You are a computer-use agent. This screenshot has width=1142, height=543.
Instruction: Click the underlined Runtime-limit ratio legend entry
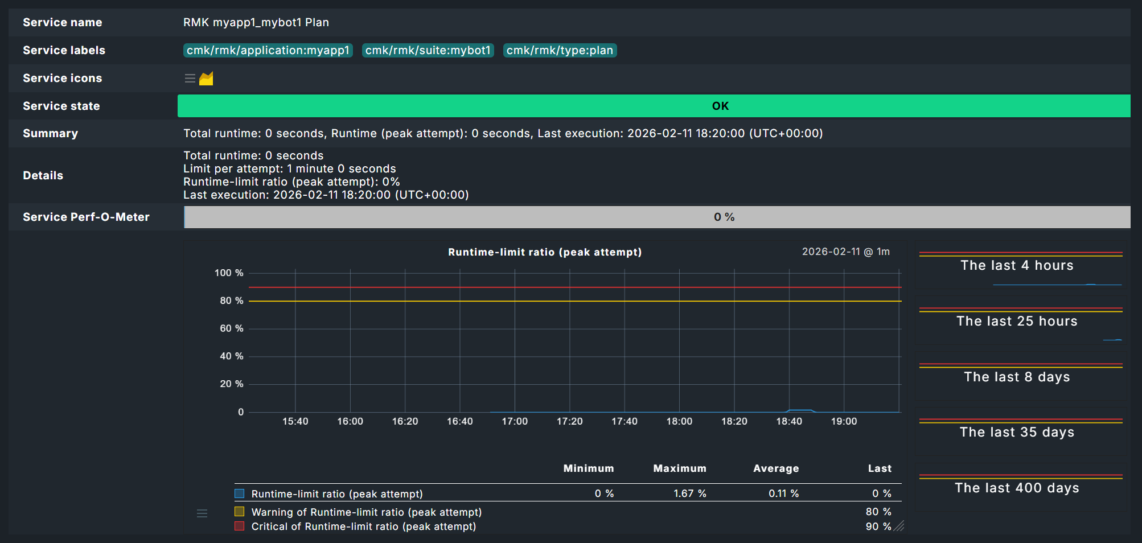(x=336, y=493)
